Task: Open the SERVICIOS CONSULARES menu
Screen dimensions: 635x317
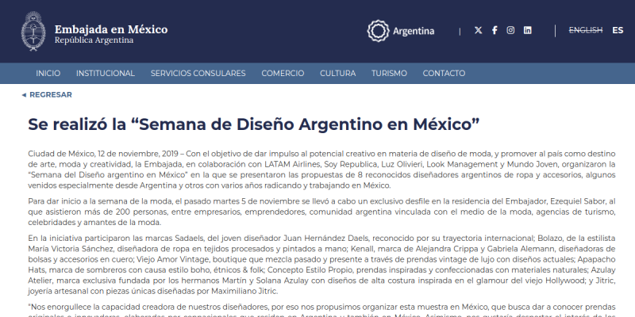Action: 198,73
